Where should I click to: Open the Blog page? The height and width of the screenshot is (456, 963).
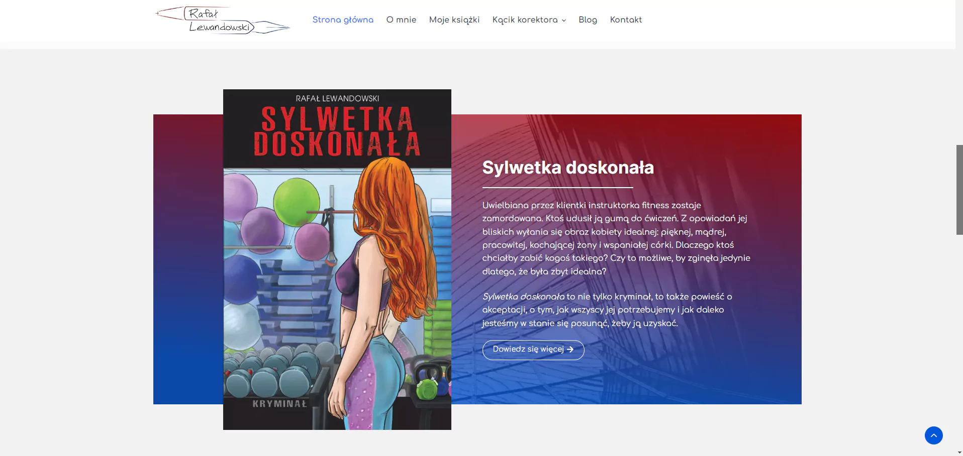[588, 20]
